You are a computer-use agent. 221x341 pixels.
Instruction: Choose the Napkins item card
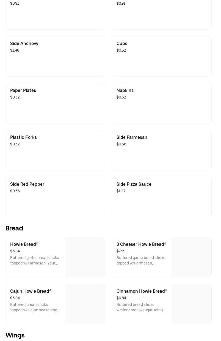(x=162, y=103)
